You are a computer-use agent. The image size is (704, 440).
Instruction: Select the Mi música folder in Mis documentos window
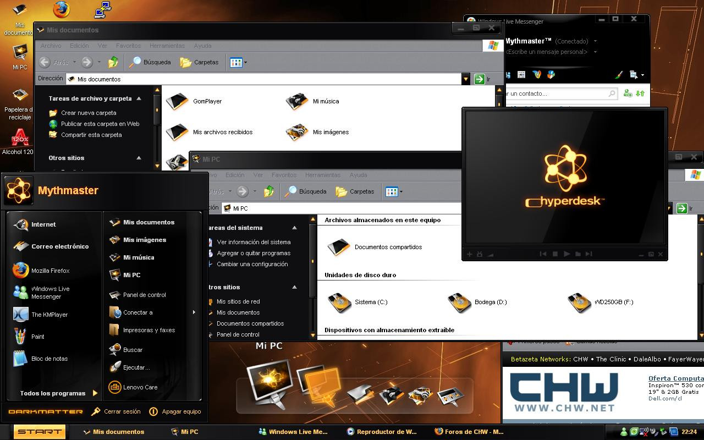(312, 101)
